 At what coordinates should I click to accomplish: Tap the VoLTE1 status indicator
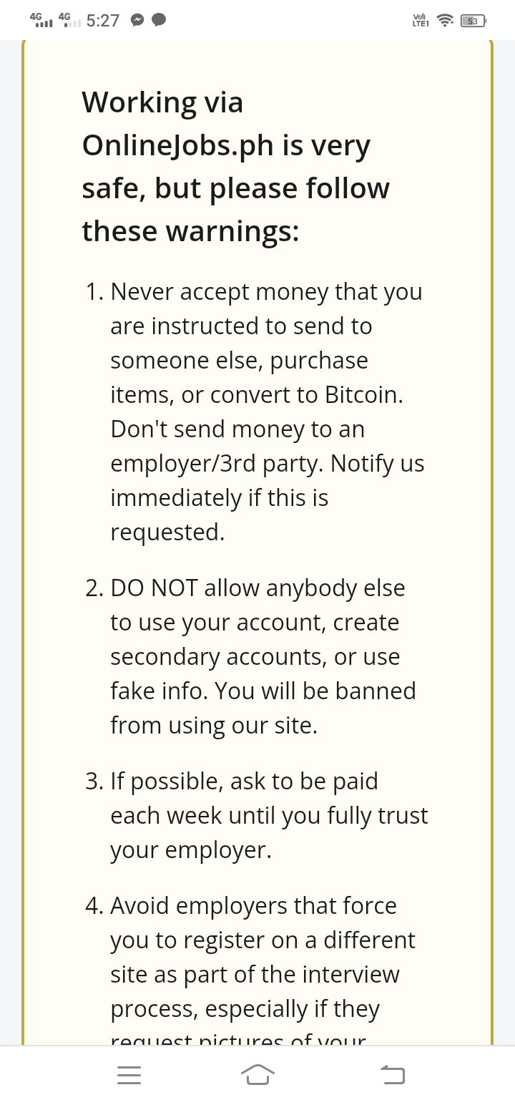click(421, 21)
